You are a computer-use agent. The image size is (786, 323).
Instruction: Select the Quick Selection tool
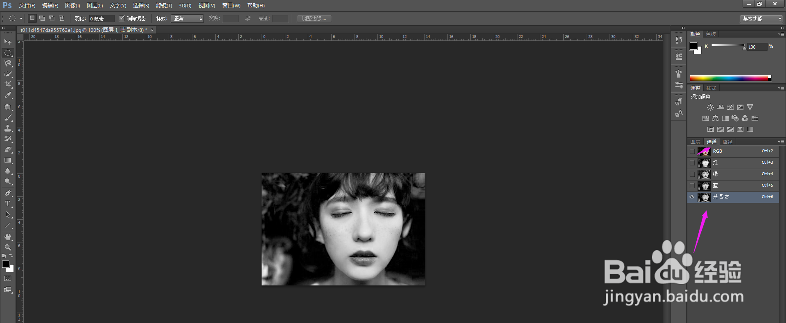[x=8, y=74]
